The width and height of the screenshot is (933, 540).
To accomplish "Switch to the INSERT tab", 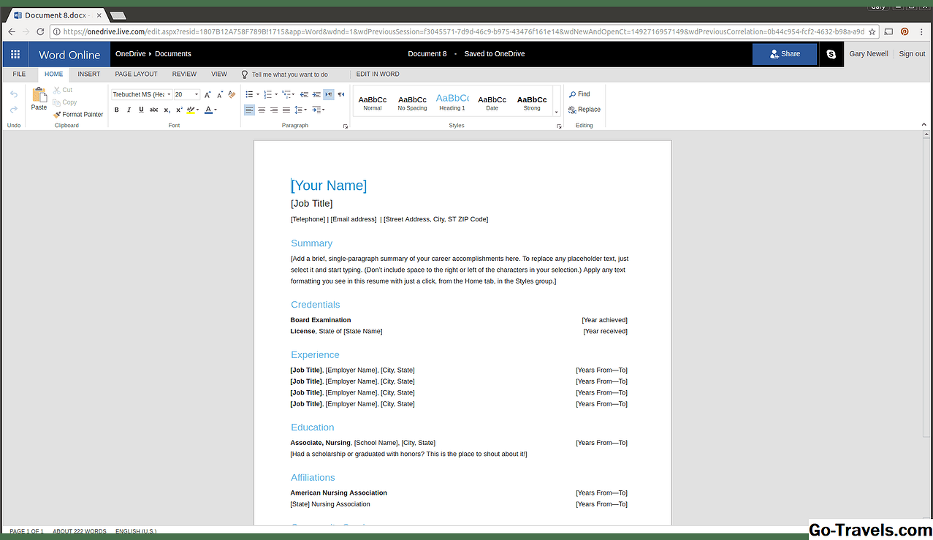I will pyautogui.click(x=89, y=74).
